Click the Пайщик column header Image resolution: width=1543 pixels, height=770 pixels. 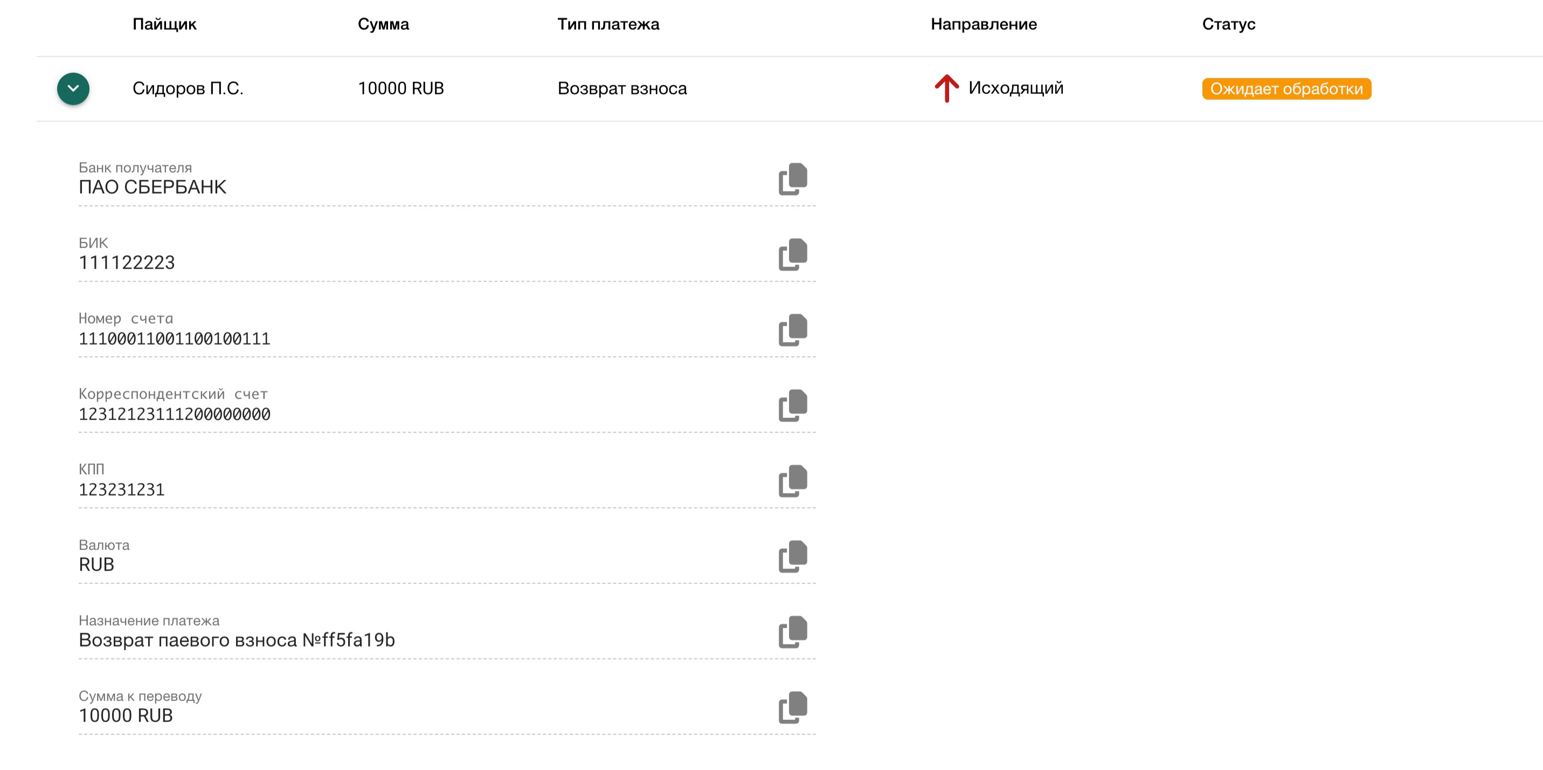[x=164, y=24]
